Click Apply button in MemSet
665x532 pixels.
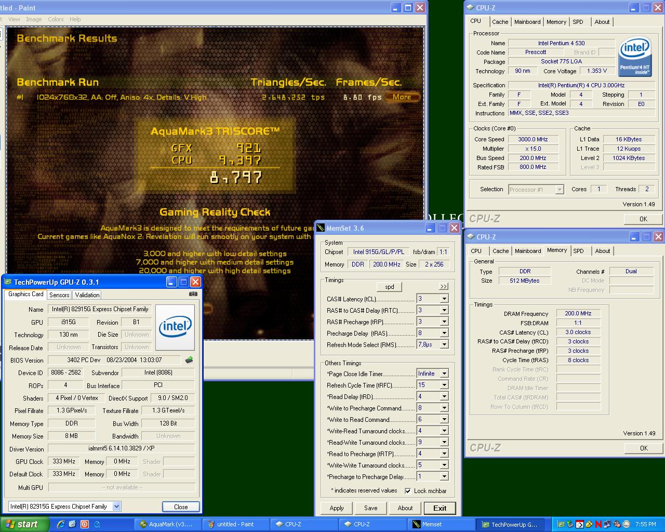(337, 508)
